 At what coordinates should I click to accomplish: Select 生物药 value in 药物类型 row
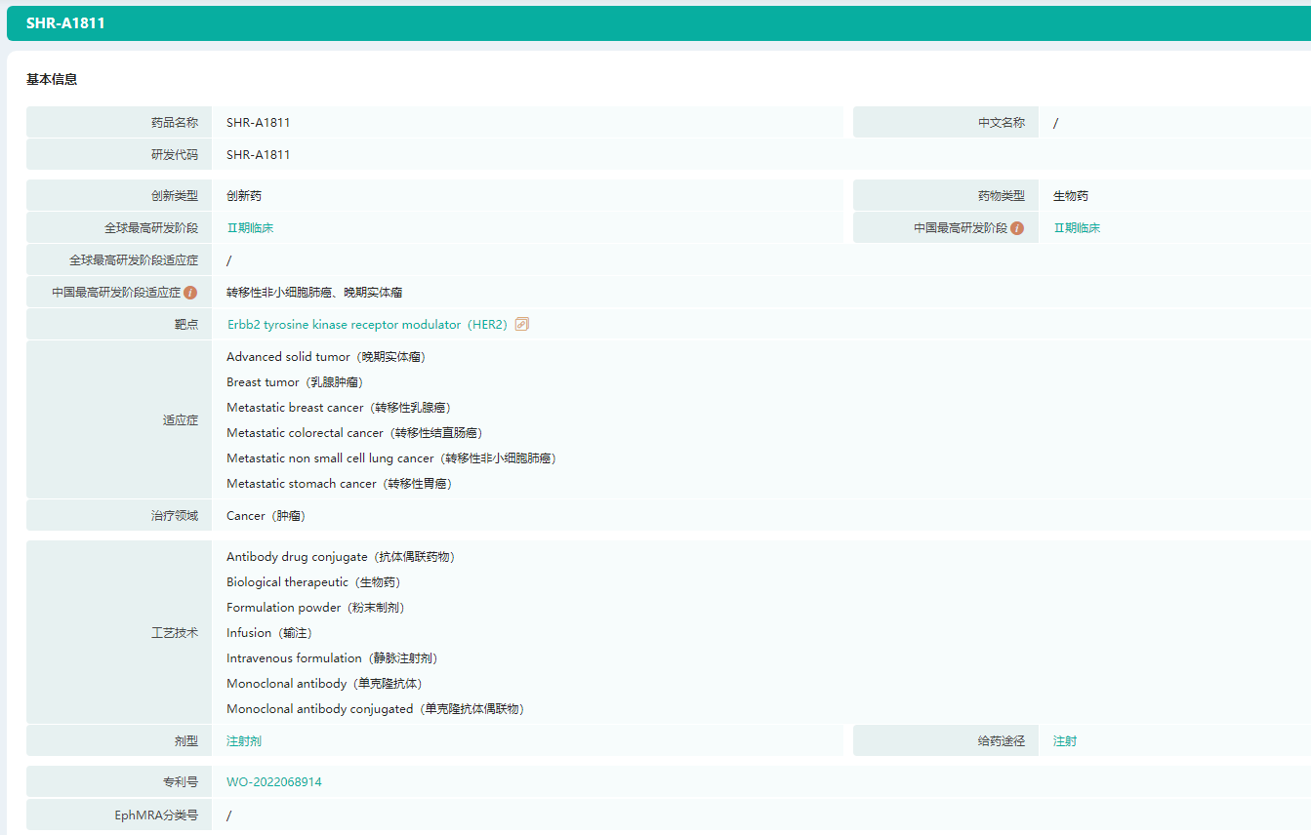pos(1071,196)
